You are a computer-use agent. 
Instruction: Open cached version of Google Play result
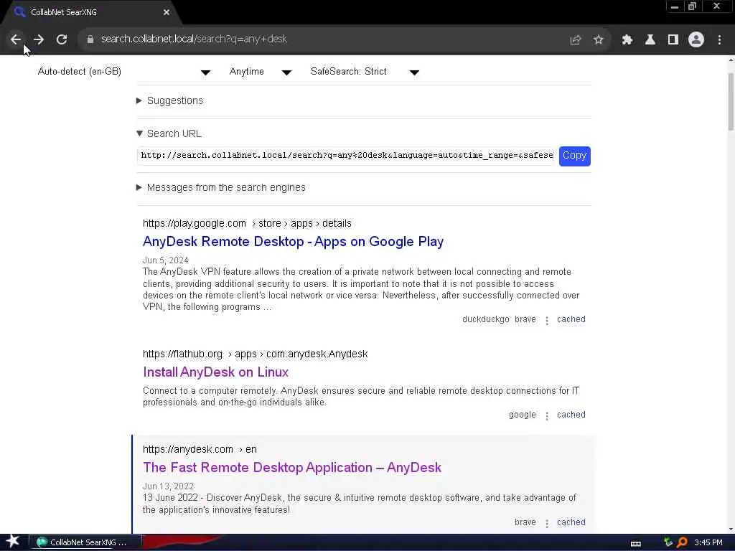click(571, 319)
